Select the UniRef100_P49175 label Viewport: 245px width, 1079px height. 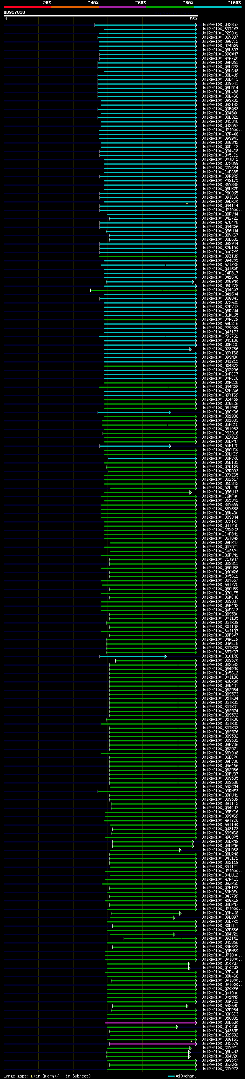pyautogui.click(x=219, y=181)
